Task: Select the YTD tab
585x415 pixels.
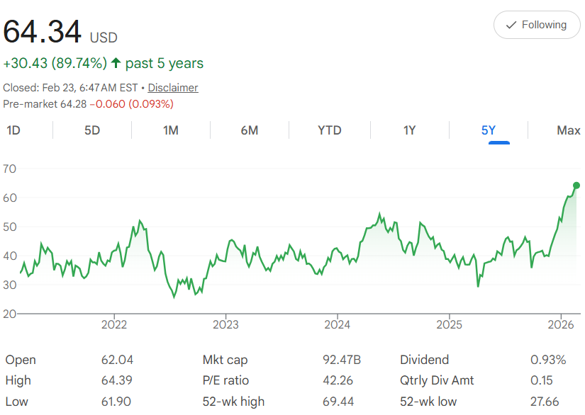Action: point(329,130)
